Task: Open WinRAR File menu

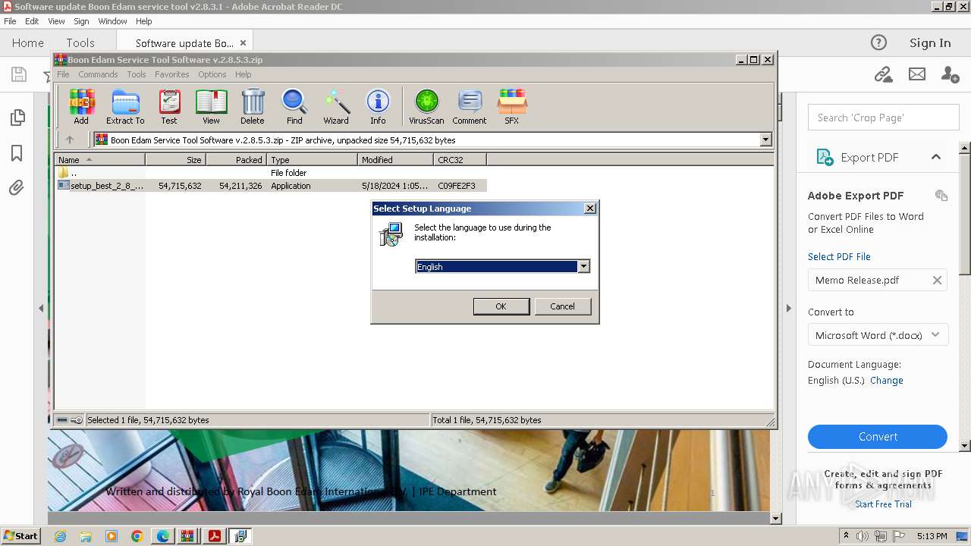Action: click(63, 74)
